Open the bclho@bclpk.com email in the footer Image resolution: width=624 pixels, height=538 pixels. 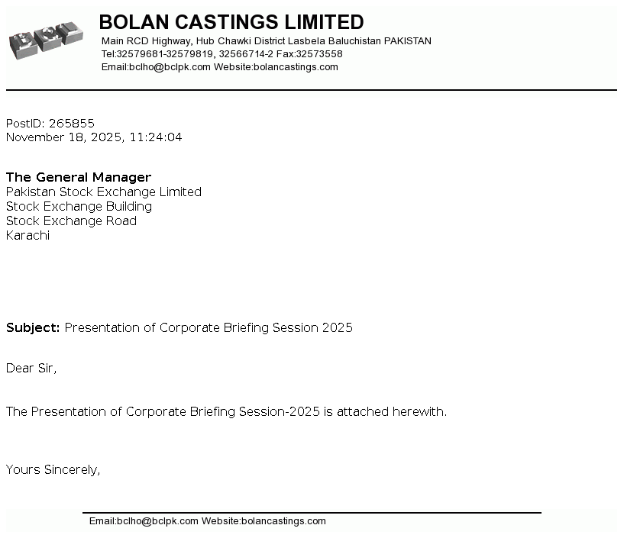tap(144, 521)
